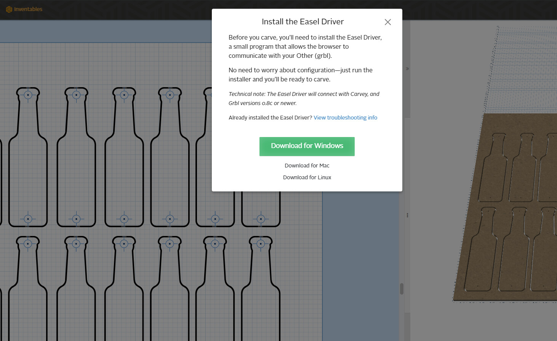Click the gold hexagon brand icon
Viewport: 557px width, 341px height.
(x=9, y=9)
